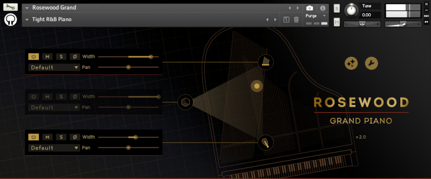Solo the bottom mic channel with S
431x179 pixels.
[61, 137]
